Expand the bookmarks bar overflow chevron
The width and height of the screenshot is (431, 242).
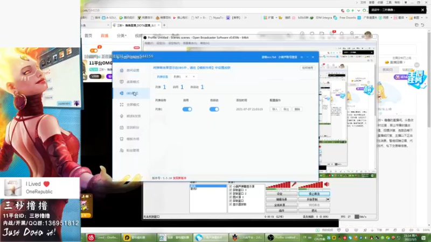[246, 18]
